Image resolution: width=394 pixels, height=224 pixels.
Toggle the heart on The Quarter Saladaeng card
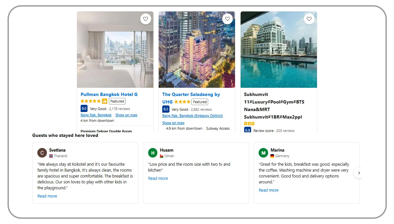(x=227, y=19)
